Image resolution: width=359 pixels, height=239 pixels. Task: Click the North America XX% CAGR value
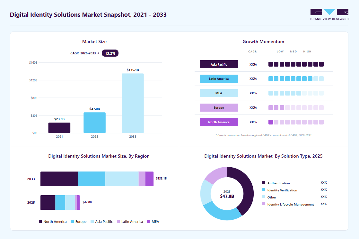[x=253, y=122]
